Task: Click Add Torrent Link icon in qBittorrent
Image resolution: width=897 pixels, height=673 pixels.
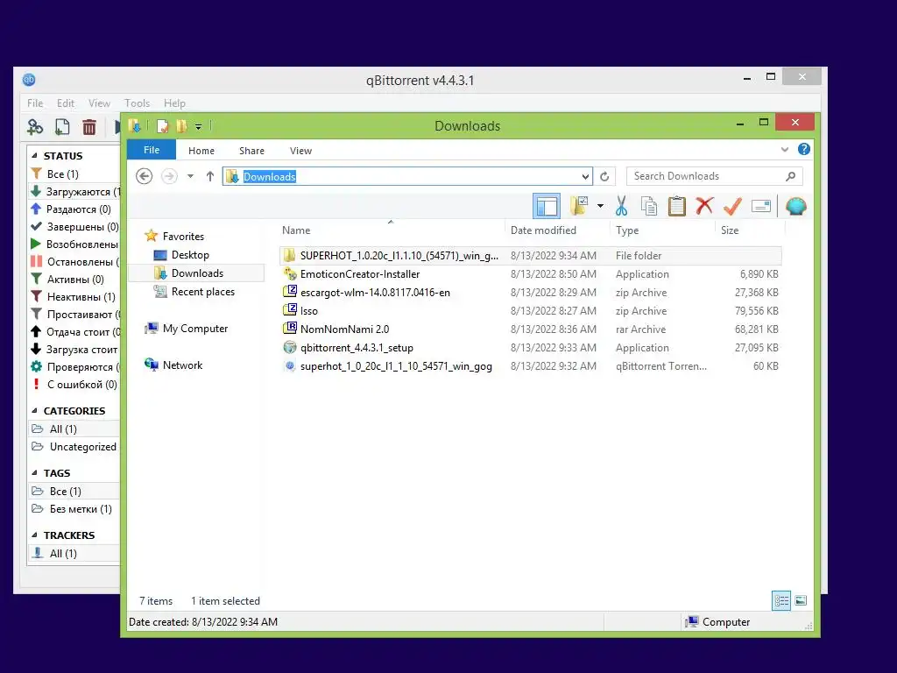Action: tap(35, 126)
